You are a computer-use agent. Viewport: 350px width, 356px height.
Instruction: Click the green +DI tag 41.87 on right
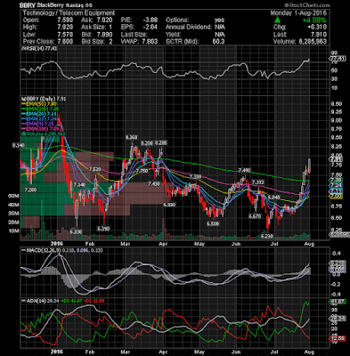[338, 302]
